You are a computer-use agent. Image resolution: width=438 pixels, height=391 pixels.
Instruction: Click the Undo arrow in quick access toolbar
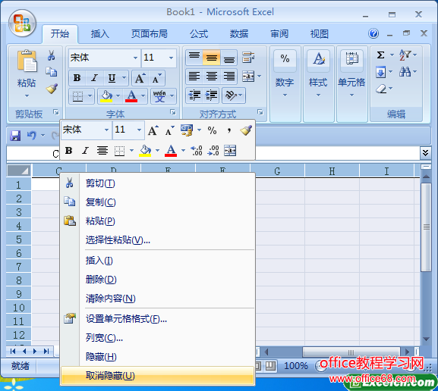[x=32, y=136]
